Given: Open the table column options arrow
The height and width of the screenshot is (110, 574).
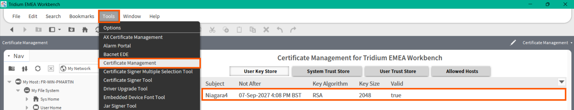Looking at the screenshot, I should click(x=561, y=82).
